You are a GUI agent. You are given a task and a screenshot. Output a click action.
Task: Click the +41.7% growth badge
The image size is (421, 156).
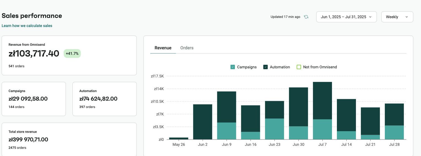tap(72, 53)
